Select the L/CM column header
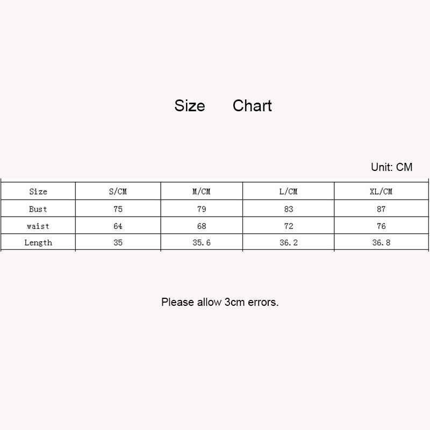Screen dimensions: 430x430 [289, 192]
